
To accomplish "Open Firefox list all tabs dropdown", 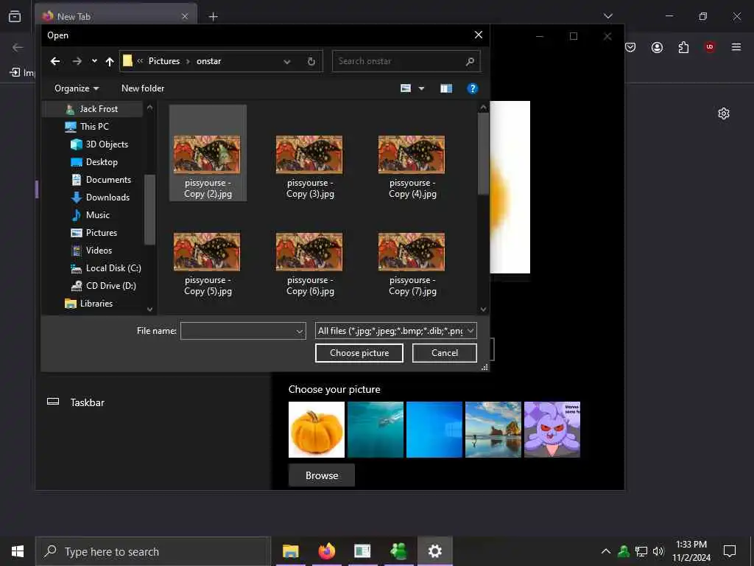I will pyautogui.click(x=607, y=16).
